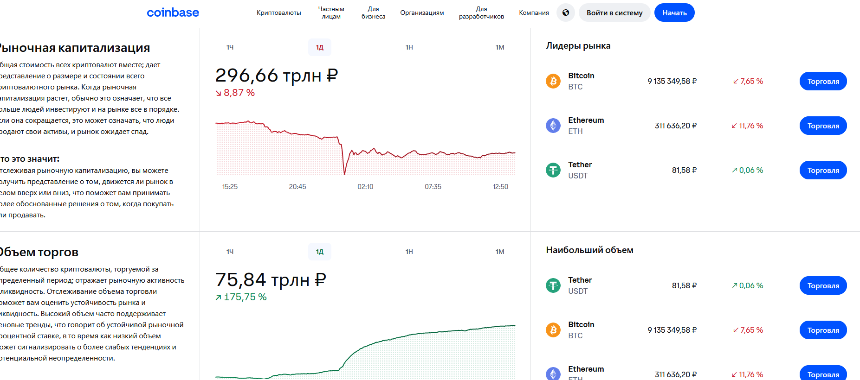This screenshot has width=860, height=380.
Task: Select 1Д range for trading volume chart
Action: coord(320,252)
